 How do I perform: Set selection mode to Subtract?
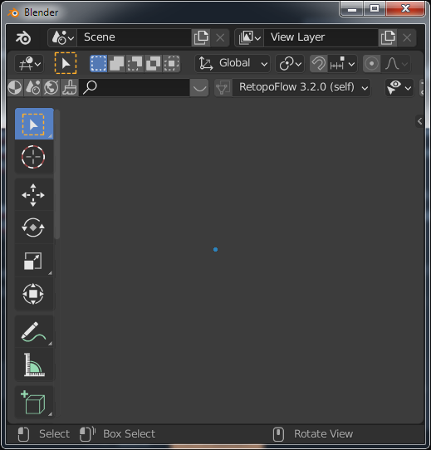(x=135, y=63)
